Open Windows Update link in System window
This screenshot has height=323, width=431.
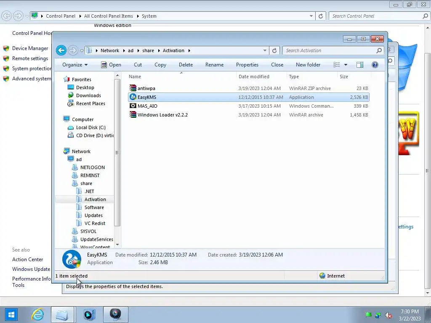tap(31, 269)
